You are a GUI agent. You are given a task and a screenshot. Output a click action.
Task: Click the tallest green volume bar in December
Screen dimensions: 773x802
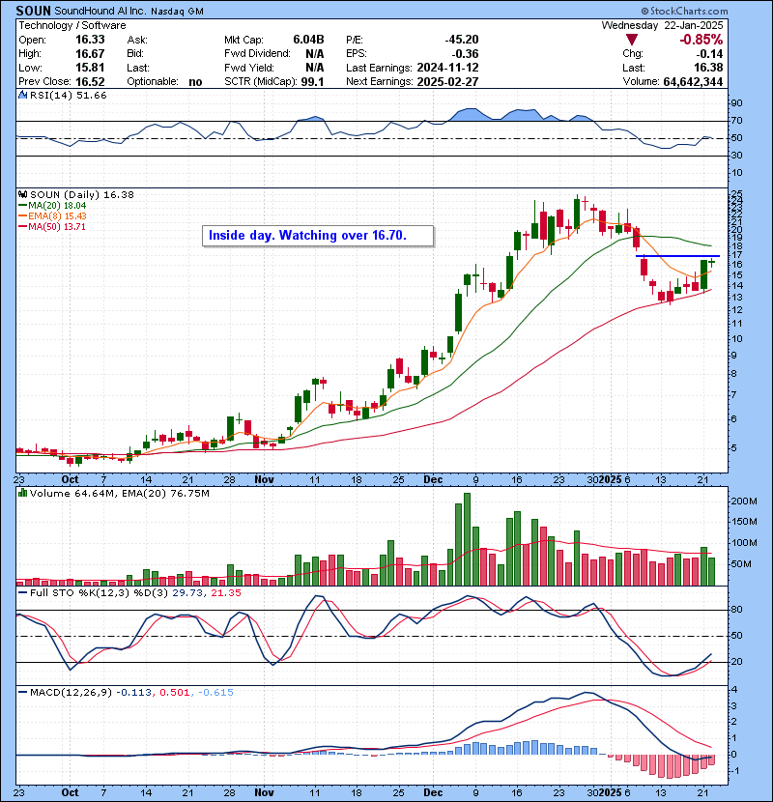pos(467,539)
